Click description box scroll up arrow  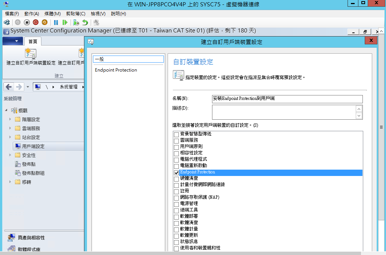tap(359, 109)
